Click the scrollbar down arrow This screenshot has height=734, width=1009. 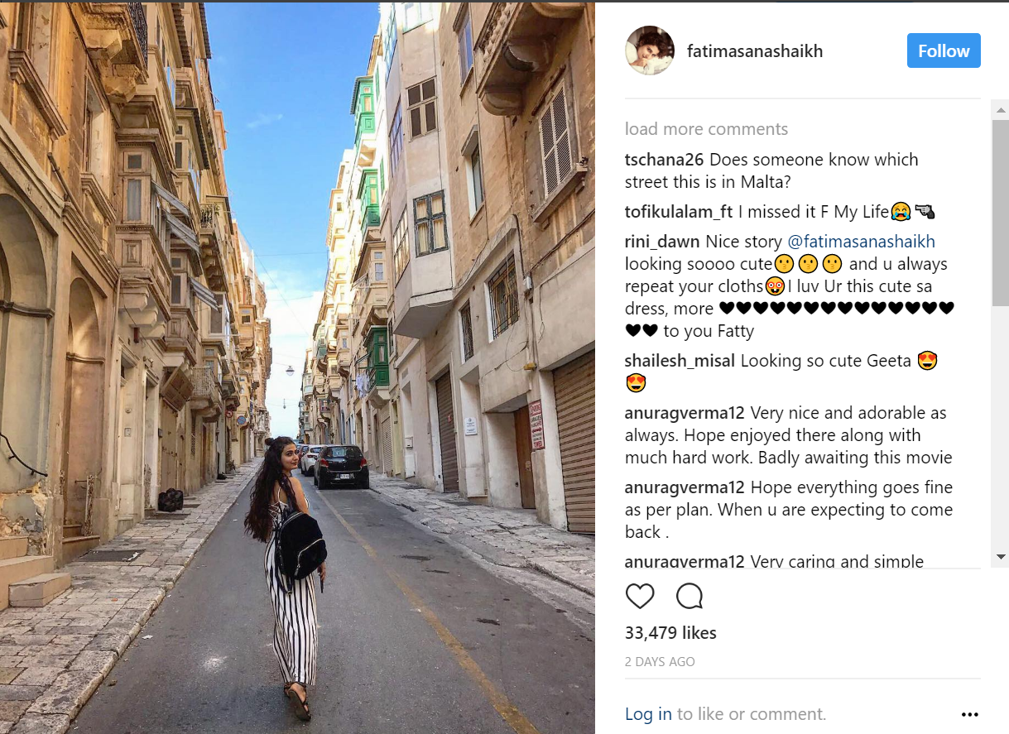point(1001,557)
